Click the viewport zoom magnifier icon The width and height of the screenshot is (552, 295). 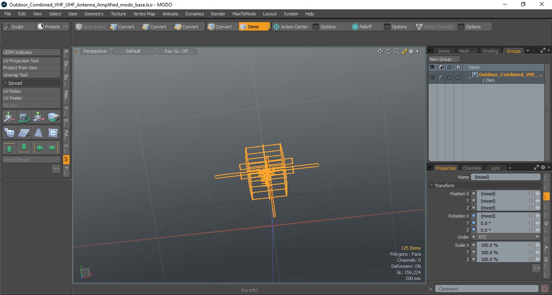pos(397,51)
